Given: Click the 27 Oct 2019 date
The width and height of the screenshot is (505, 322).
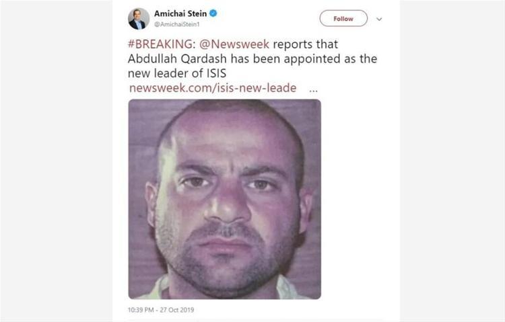Looking at the screenshot, I should point(177,310).
